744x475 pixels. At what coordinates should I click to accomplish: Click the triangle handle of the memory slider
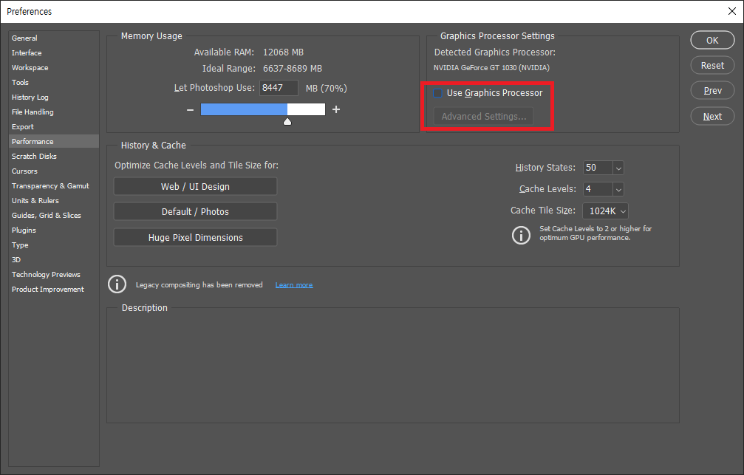click(287, 121)
